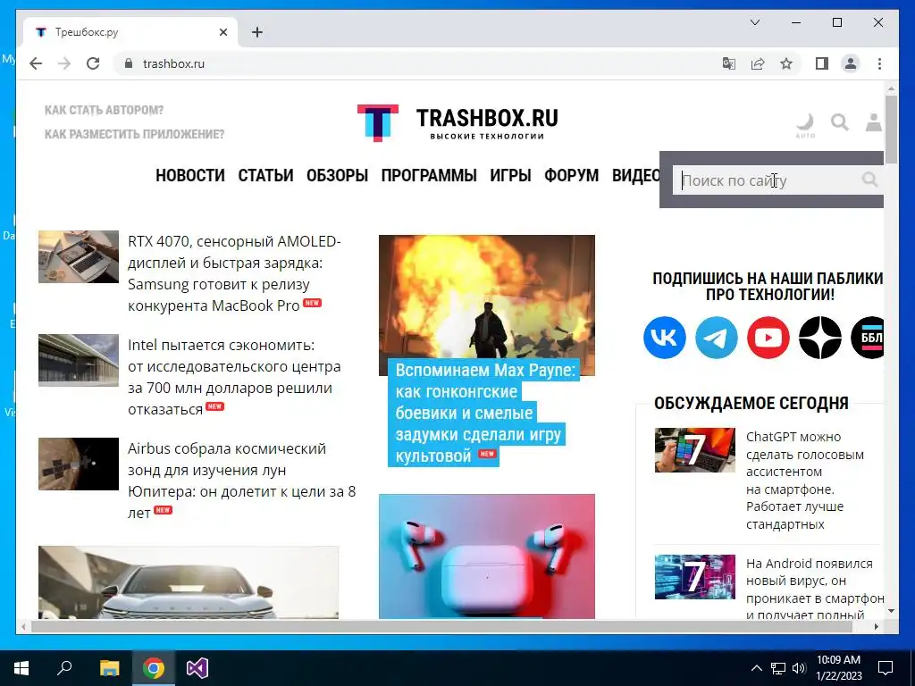Image resolution: width=915 pixels, height=686 pixels.
Task: Open Windows taskbar search
Action: tap(64, 668)
